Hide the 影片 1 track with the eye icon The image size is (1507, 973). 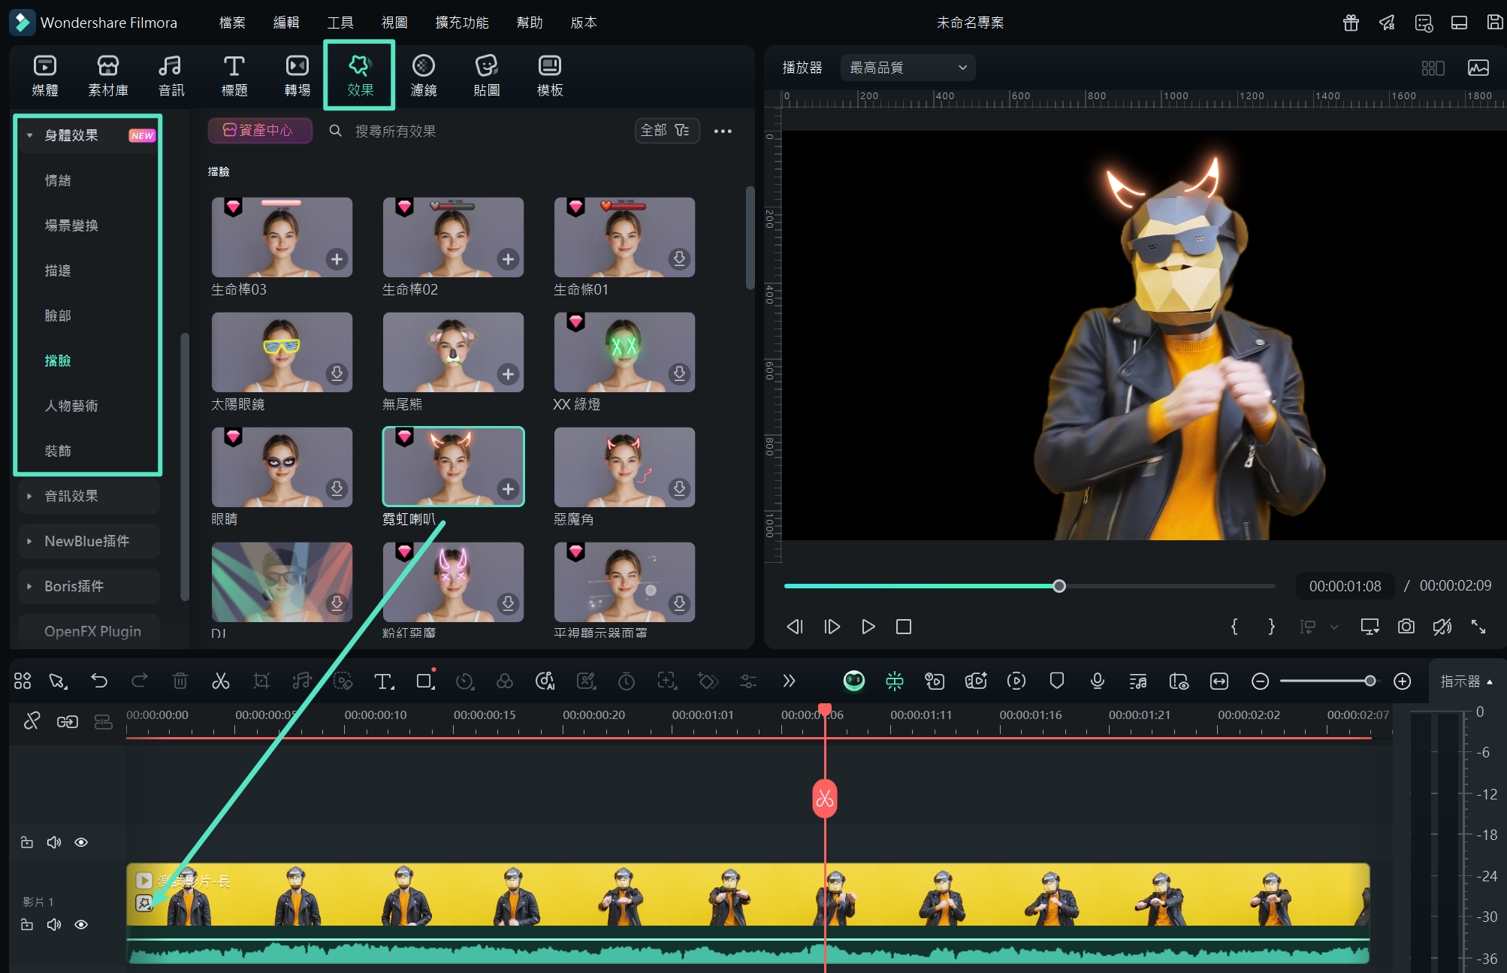[81, 924]
